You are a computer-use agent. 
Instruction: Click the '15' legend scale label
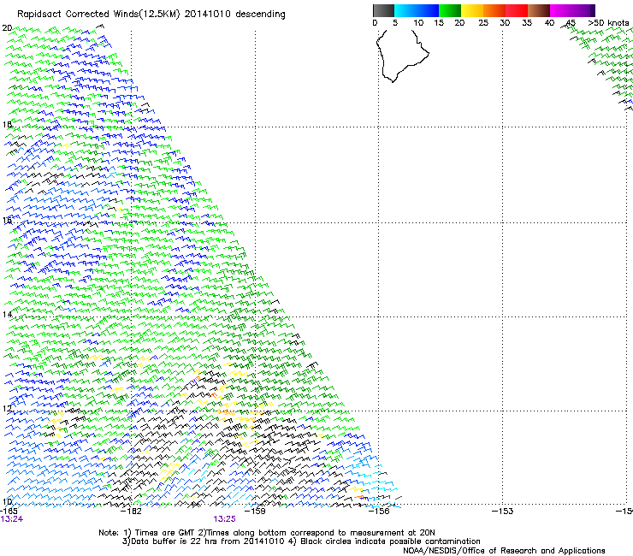(x=439, y=22)
